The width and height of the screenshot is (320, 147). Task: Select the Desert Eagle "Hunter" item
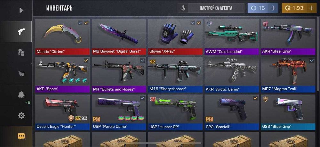[x=62, y=112]
